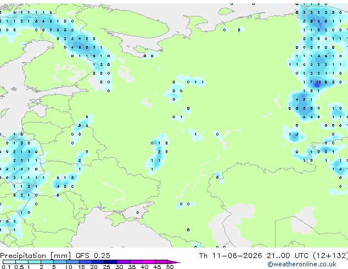
Task: Select the 2–5 mm legend color swatch
Action: [47, 262]
